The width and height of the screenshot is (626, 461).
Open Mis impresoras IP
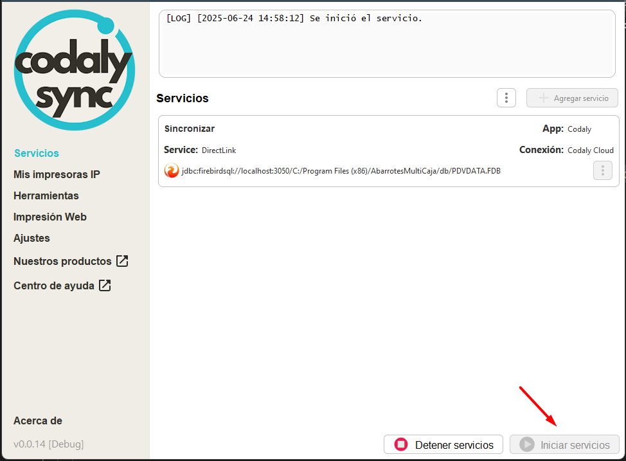click(57, 174)
